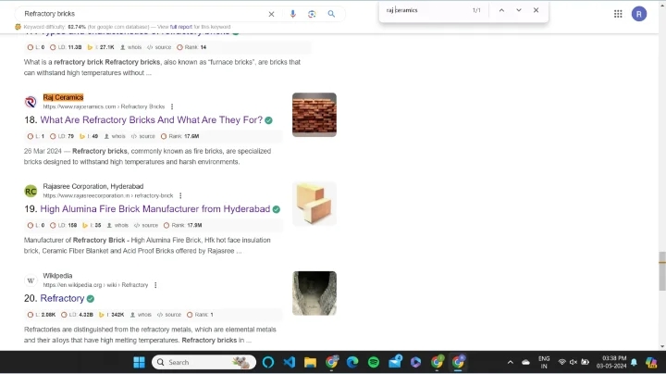The width and height of the screenshot is (666, 374).
Task: Show hidden system tray icons
Action: (x=510, y=363)
